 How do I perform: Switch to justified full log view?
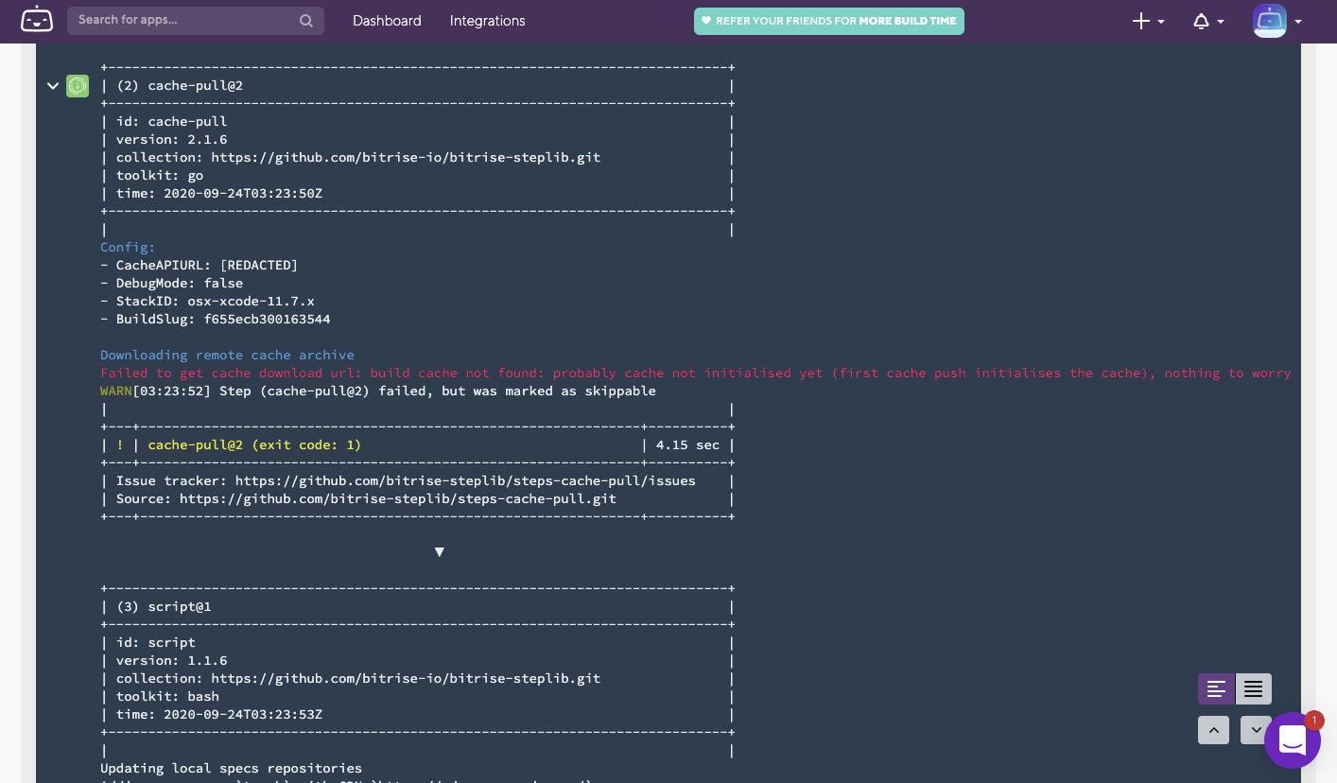tap(1253, 689)
